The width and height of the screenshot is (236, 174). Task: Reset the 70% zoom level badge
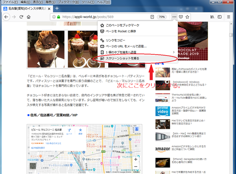[162, 17]
